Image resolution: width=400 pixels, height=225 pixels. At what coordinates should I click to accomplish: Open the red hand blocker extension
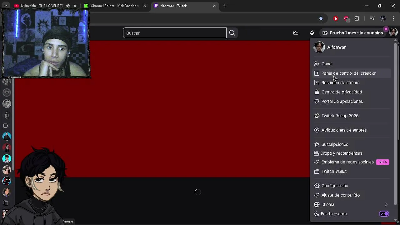coord(336,18)
